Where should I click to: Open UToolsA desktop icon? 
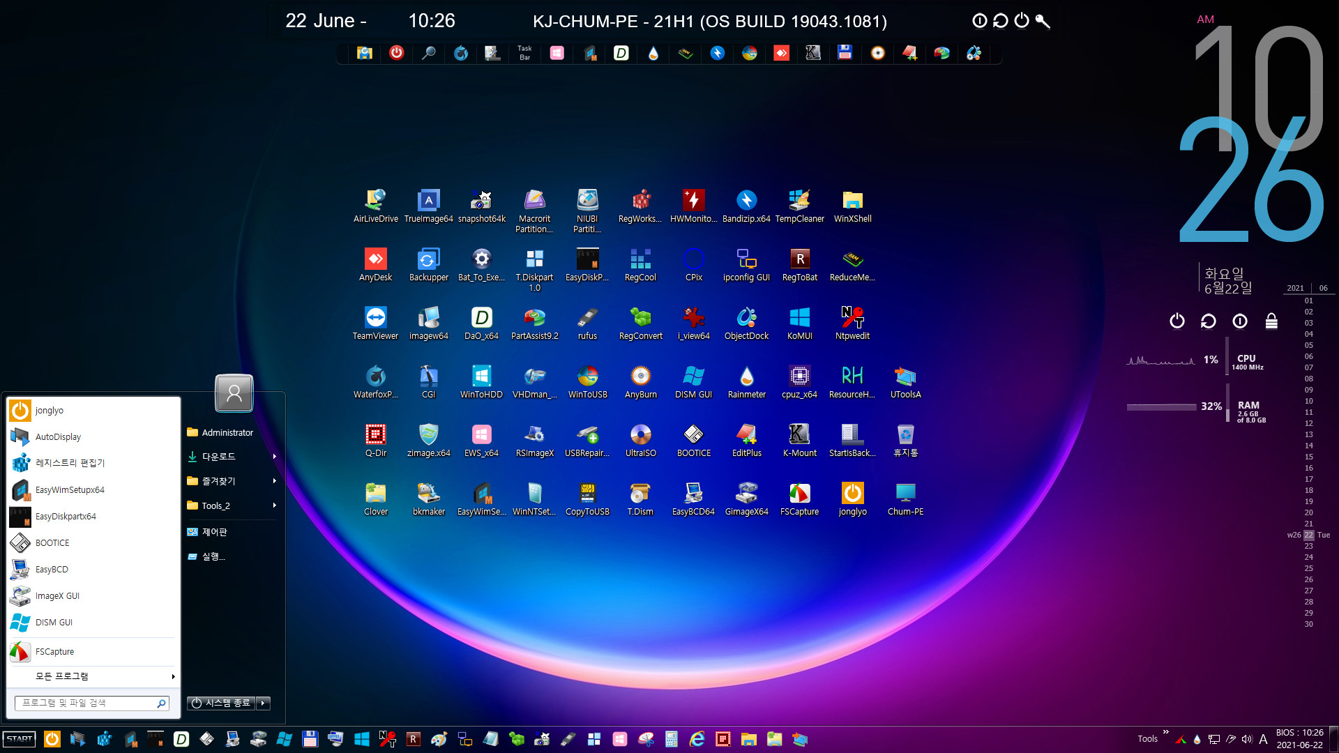pyautogui.click(x=905, y=382)
